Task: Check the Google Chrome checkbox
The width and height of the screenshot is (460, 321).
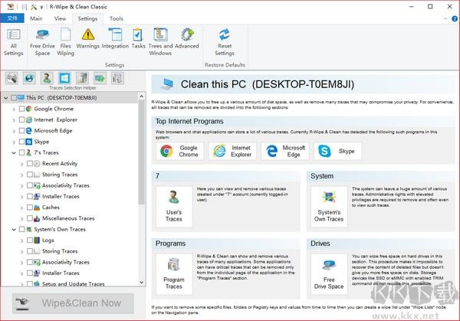Action: (21, 109)
